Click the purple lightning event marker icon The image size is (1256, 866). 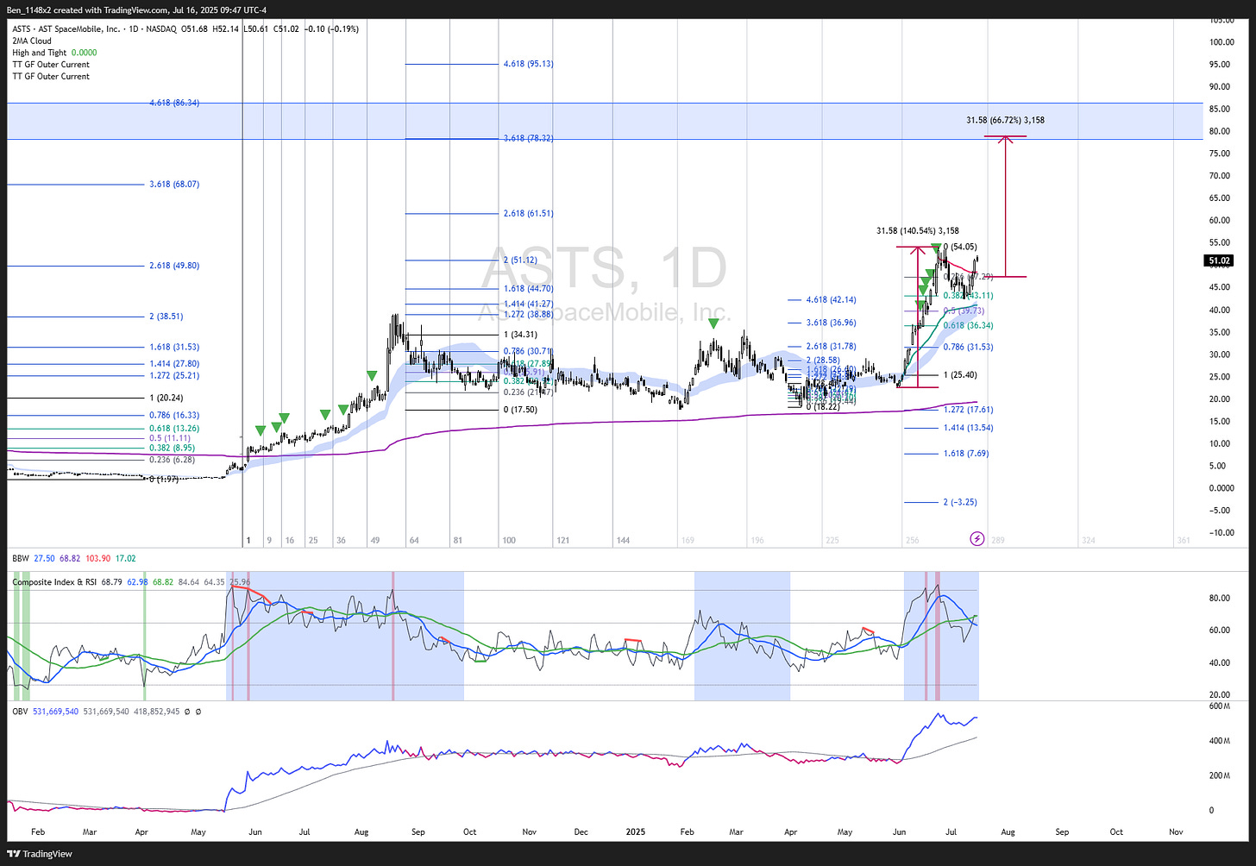[977, 539]
